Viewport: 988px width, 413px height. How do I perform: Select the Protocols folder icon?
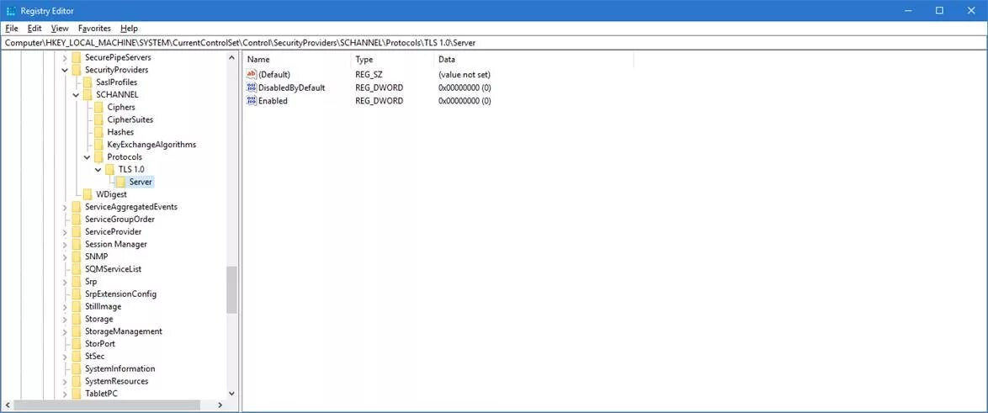pos(99,156)
